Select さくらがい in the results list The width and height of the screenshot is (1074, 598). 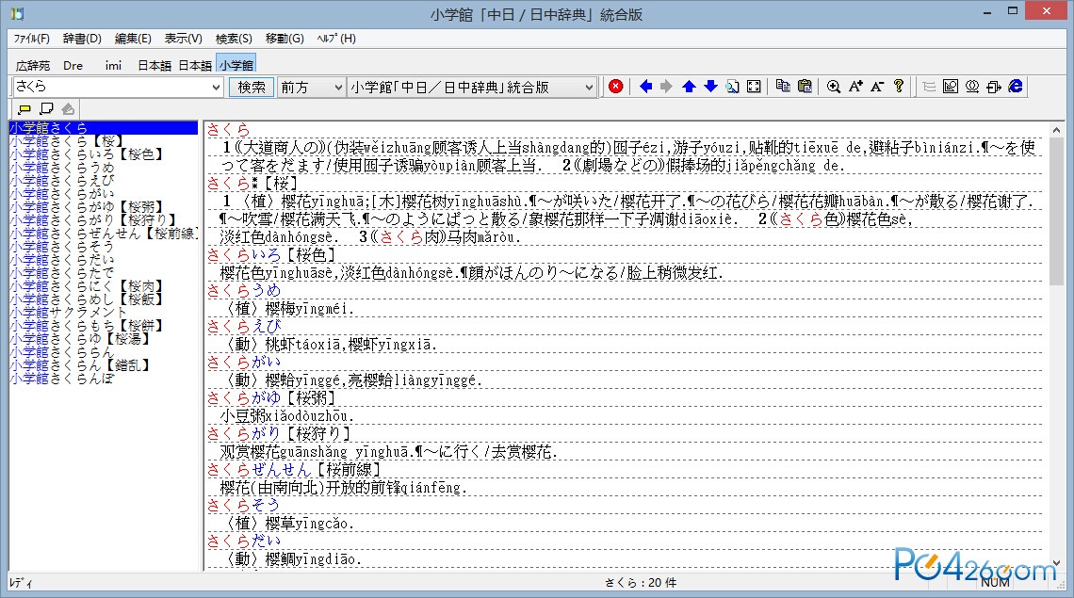pos(61,193)
